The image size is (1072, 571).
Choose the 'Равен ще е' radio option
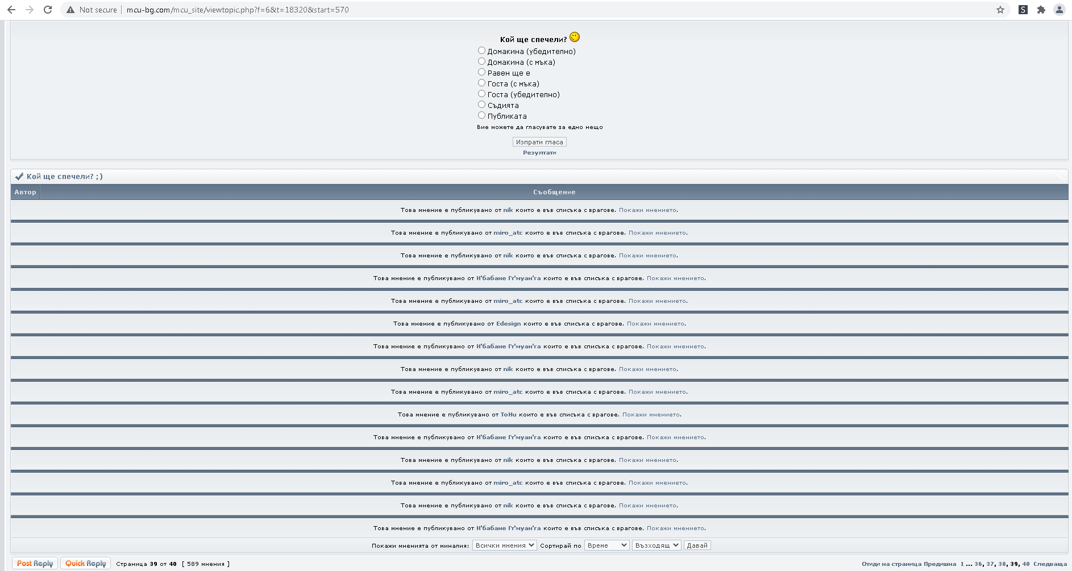tap(481, 72)
